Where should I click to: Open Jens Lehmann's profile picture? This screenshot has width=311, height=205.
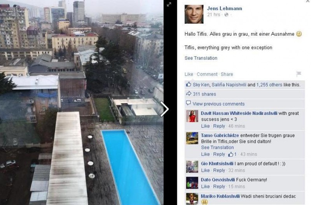194,14
